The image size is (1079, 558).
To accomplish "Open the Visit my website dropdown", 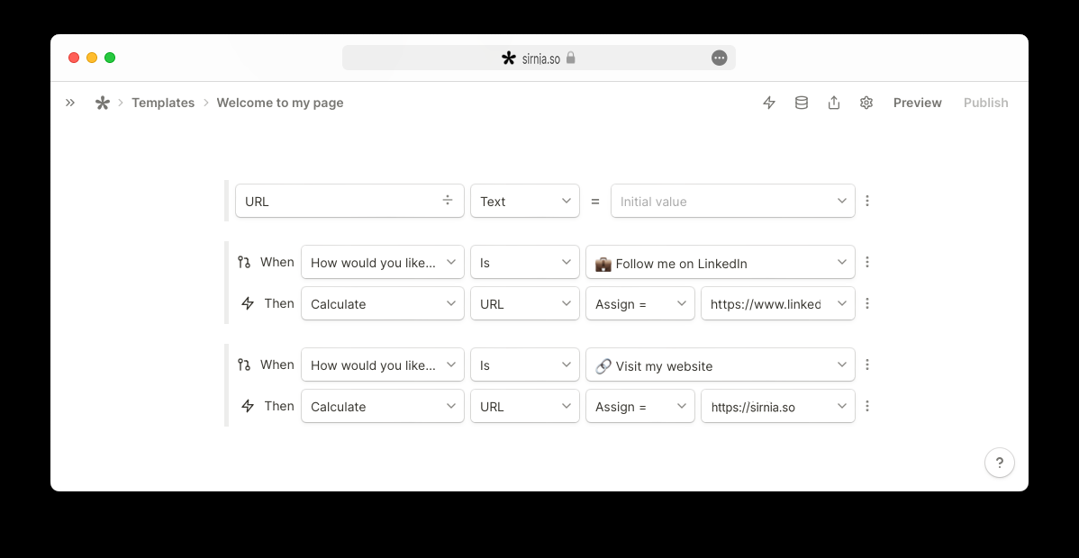I will [721, 364].
